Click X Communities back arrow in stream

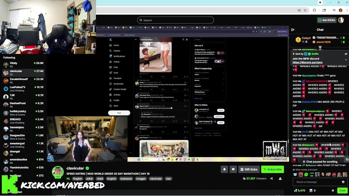136,40
